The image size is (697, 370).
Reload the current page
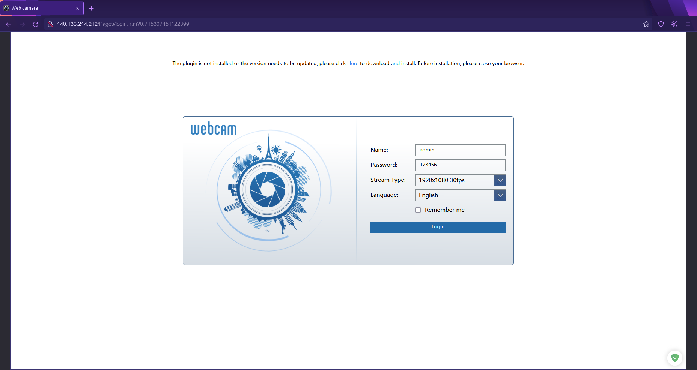[36, 24]
